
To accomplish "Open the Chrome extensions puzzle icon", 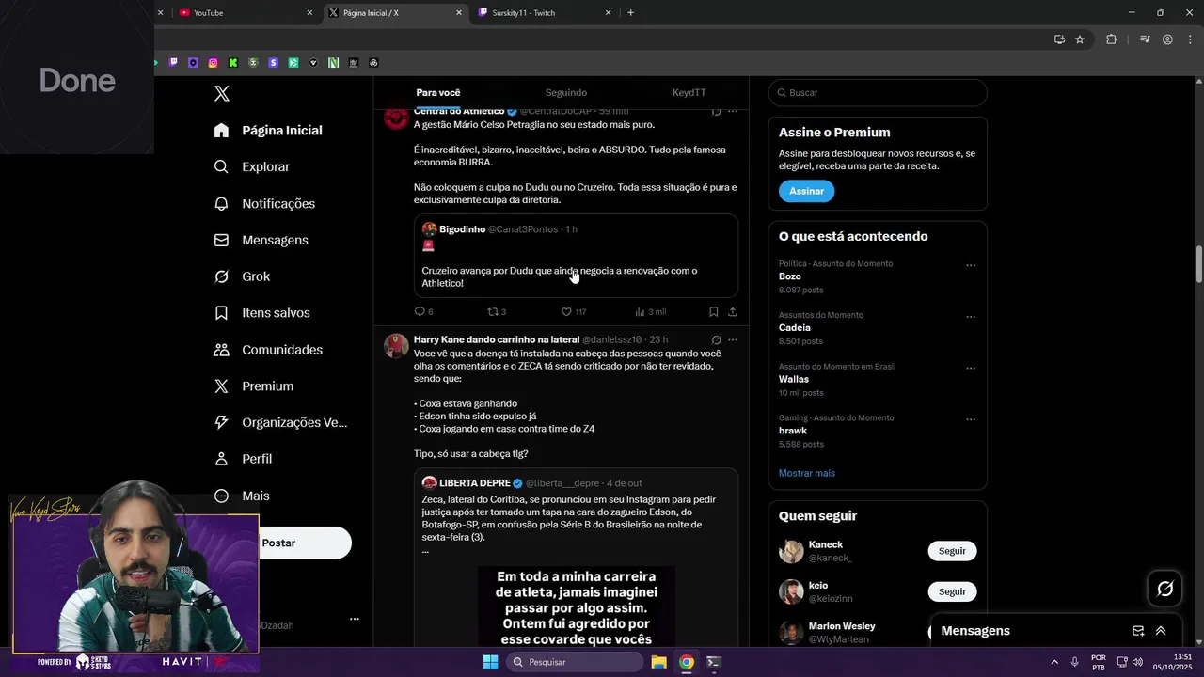I will click(1112, 39).
